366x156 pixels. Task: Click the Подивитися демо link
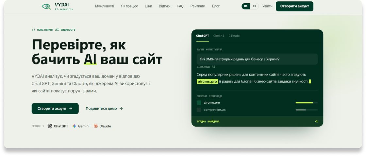104,109
